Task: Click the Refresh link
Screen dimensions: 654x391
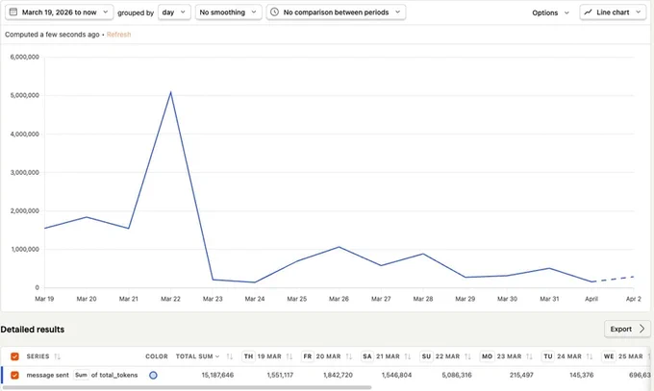Action: [118, 35]
